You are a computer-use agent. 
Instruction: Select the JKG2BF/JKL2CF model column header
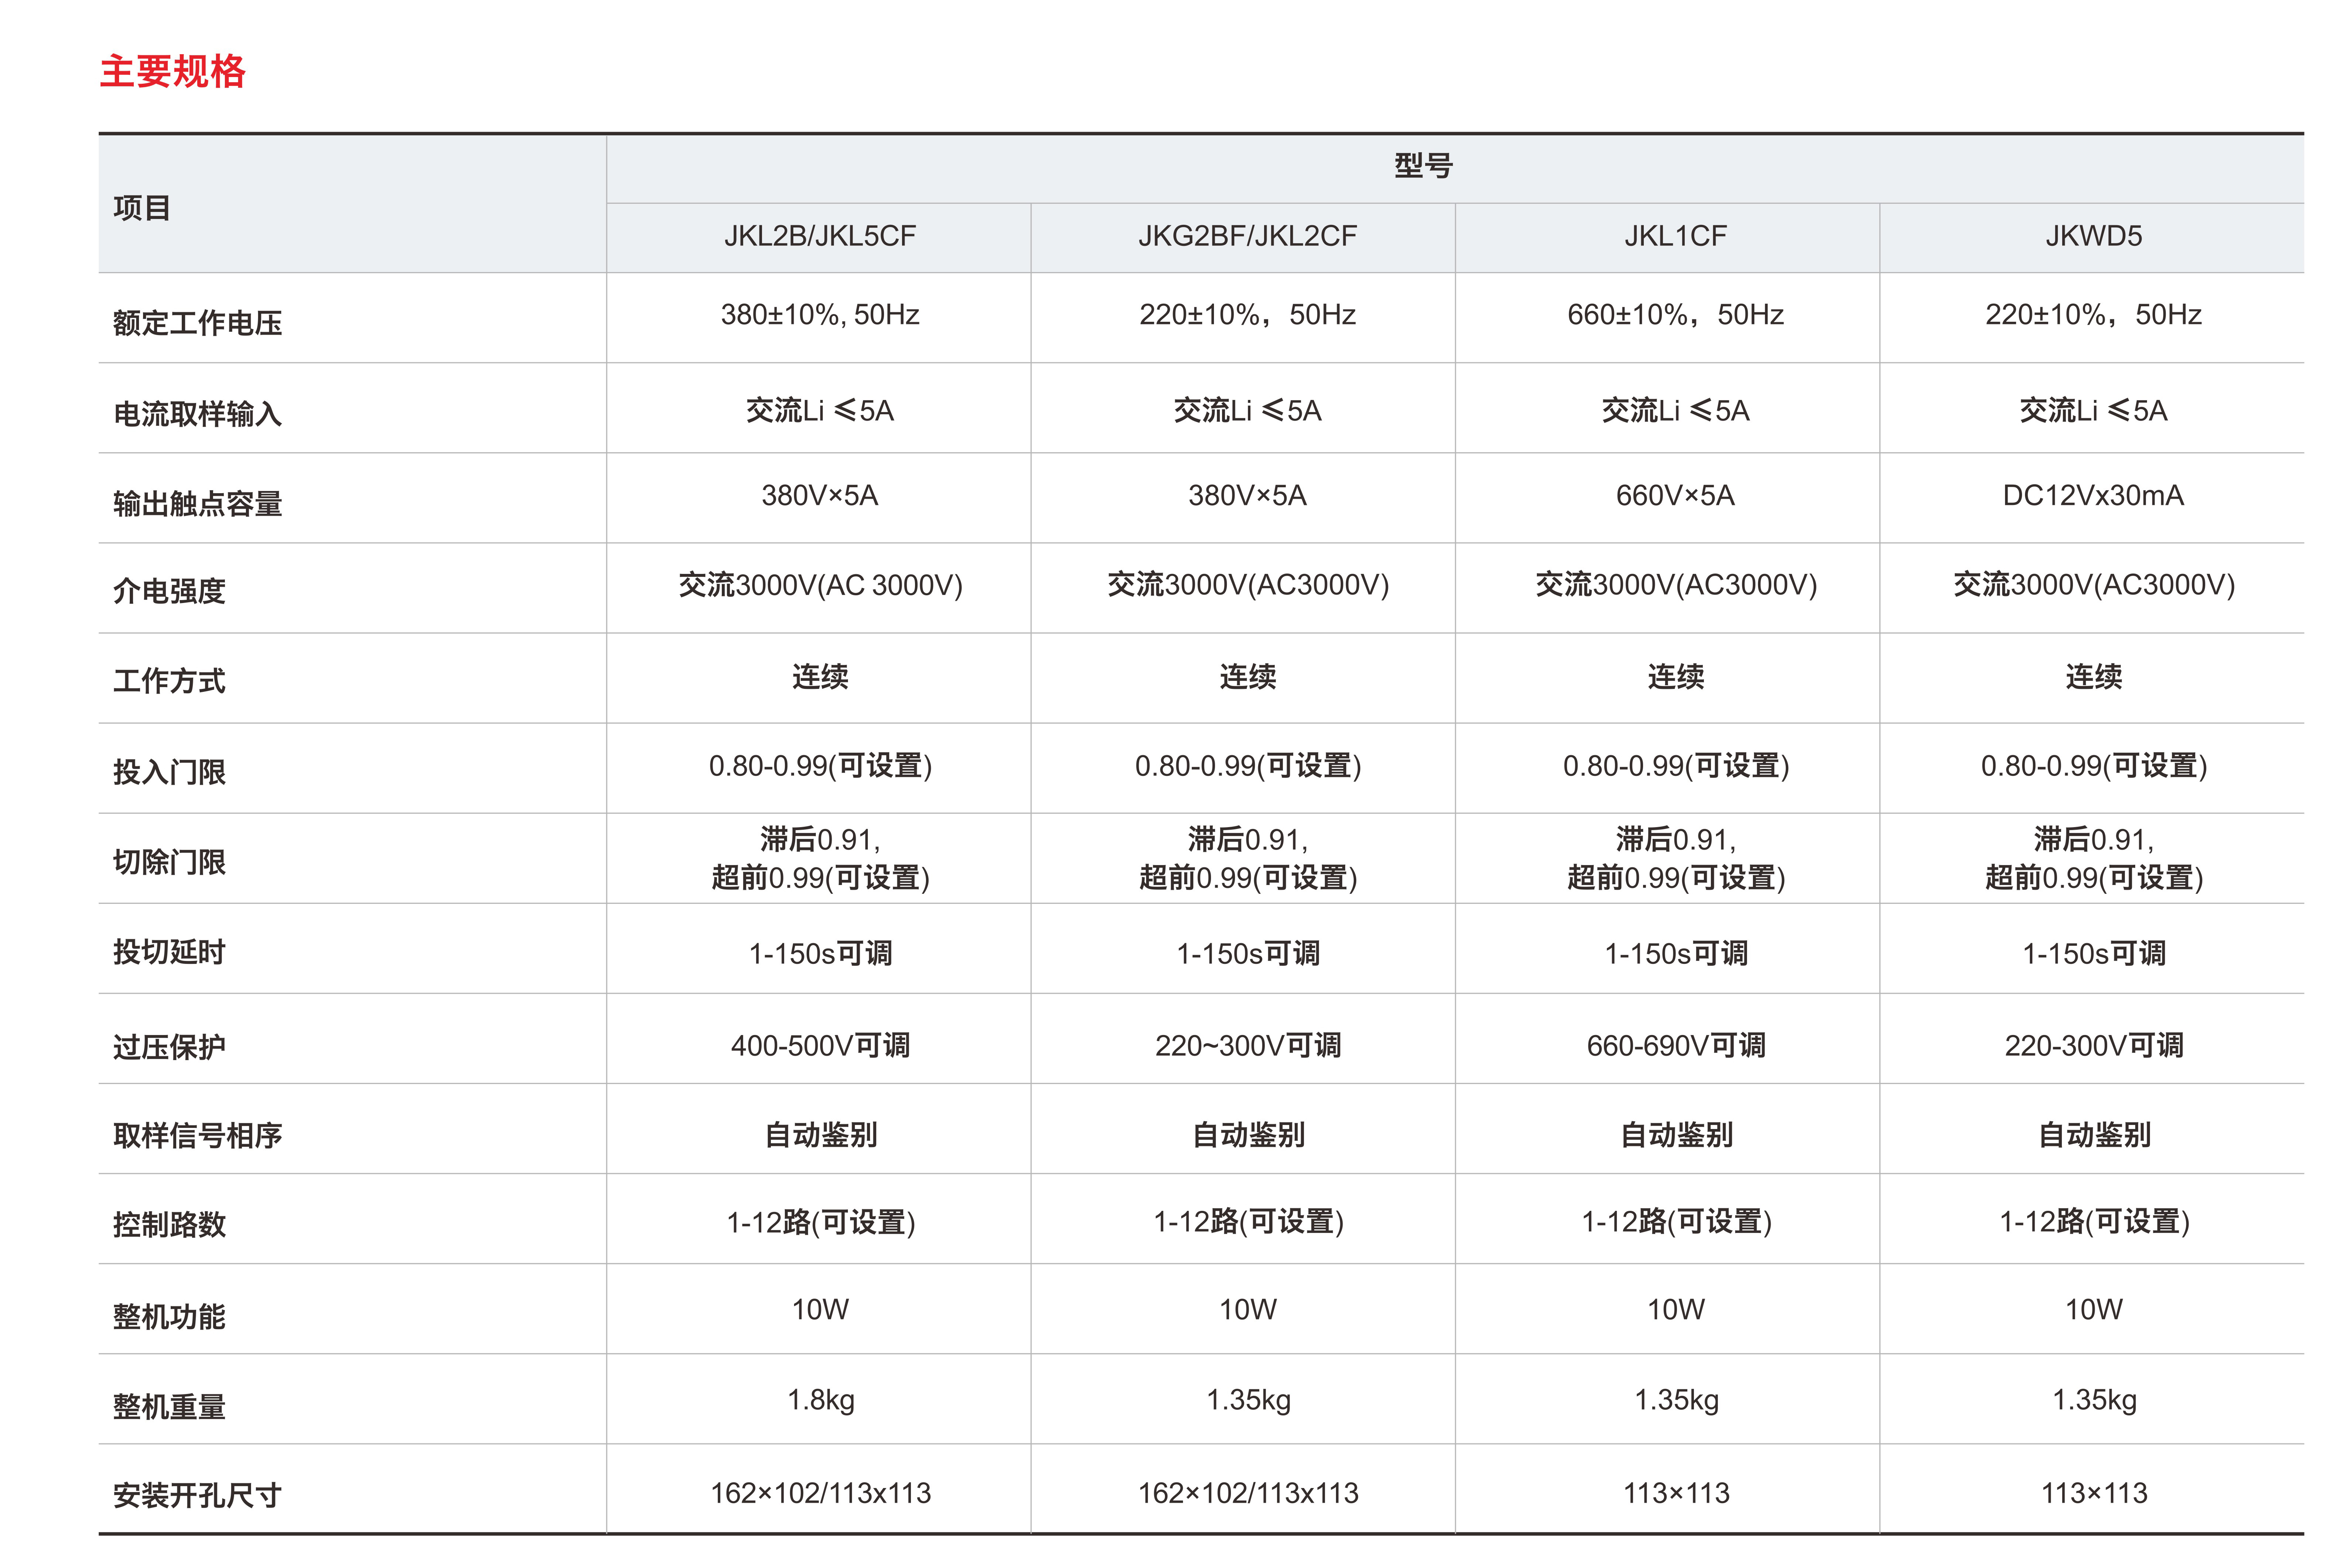1247,236
